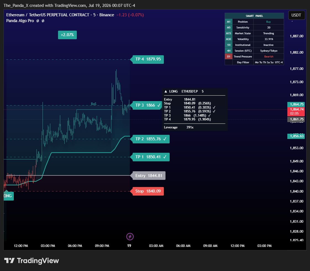Click the green 1,864.75 price label on the axis

click(x=296, y=104)
